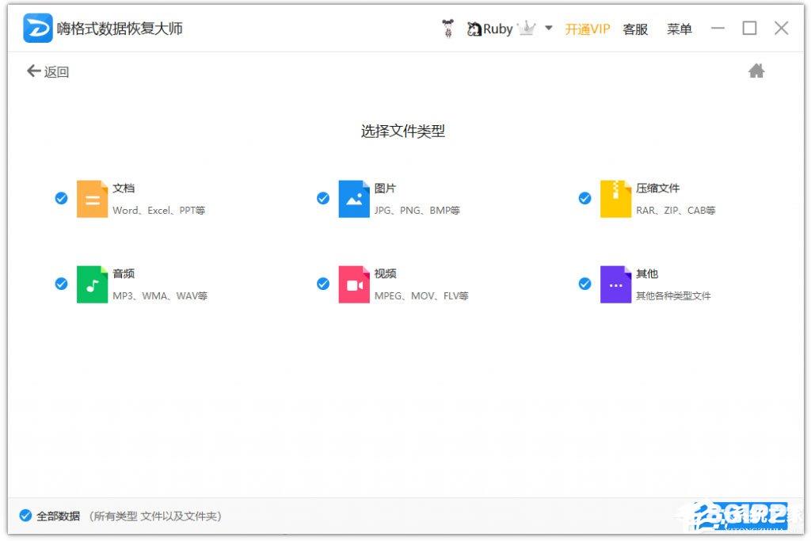Screen dimensions: 811x541
Task: Click the 选择文件类型 heading
Action: [x=403, y=131]
